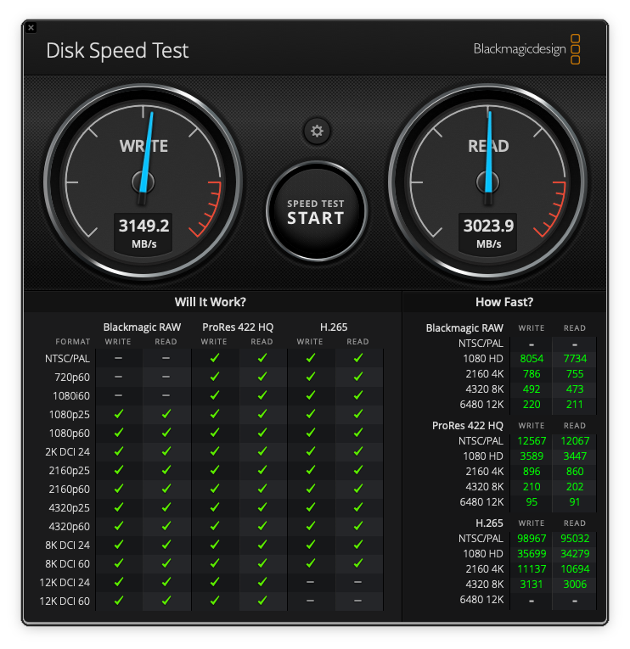Open the settings gear icon
630x649 pixels.
(317, 131)
